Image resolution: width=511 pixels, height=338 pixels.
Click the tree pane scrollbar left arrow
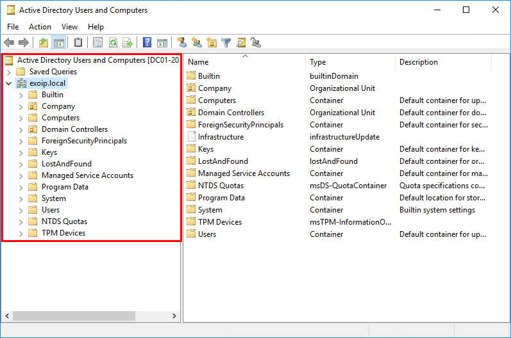[x=7, y=316]
